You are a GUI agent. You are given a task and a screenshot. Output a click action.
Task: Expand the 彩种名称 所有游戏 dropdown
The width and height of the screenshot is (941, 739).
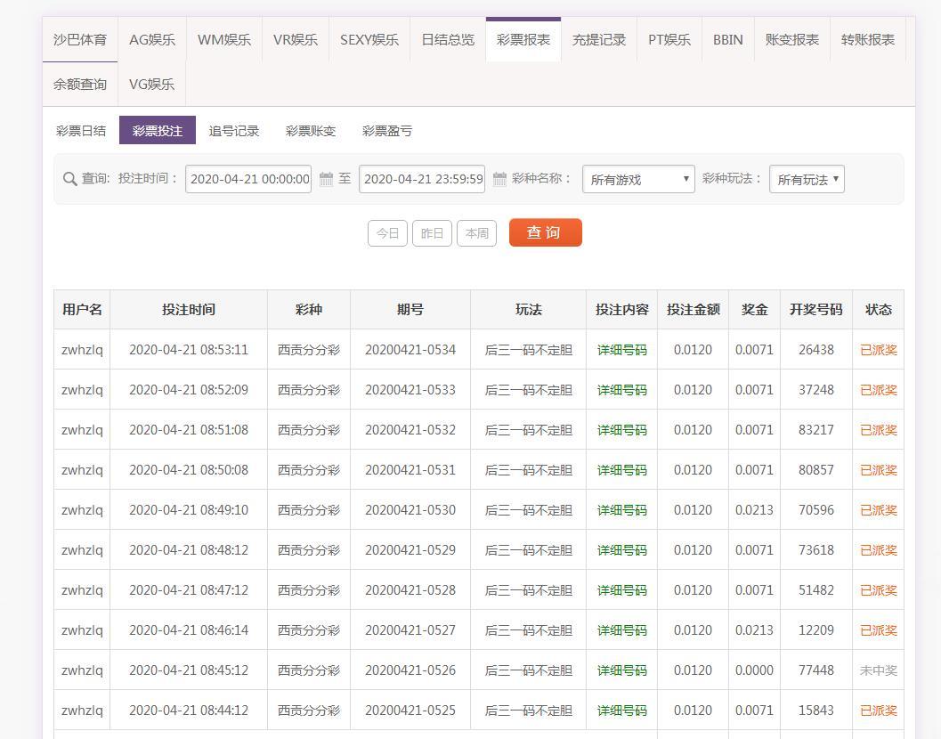click(x=638, y=179)
